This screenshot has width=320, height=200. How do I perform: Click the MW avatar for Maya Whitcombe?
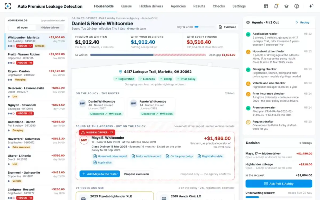[x=84, y=140]
